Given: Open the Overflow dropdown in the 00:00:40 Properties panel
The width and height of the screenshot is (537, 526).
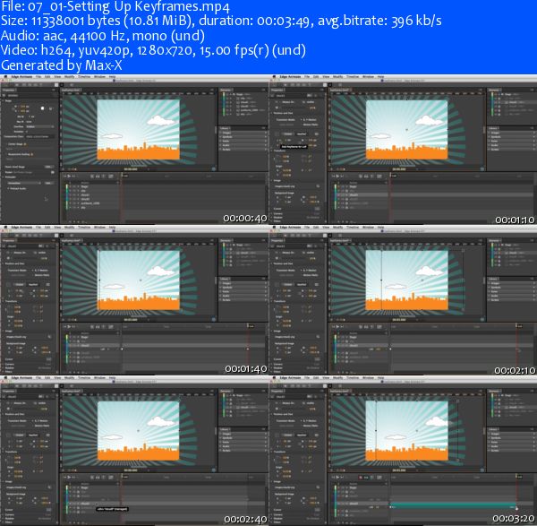Looking at the screenshot, I should click(x=39, y=126).
